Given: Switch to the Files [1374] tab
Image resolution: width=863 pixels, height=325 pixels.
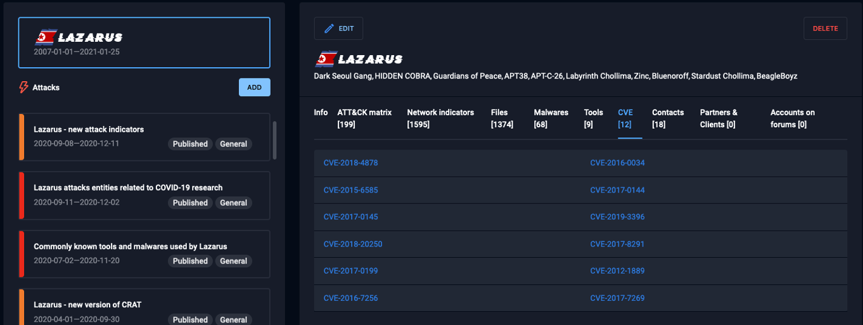Looking at the screenshot, I should (502, 118).
